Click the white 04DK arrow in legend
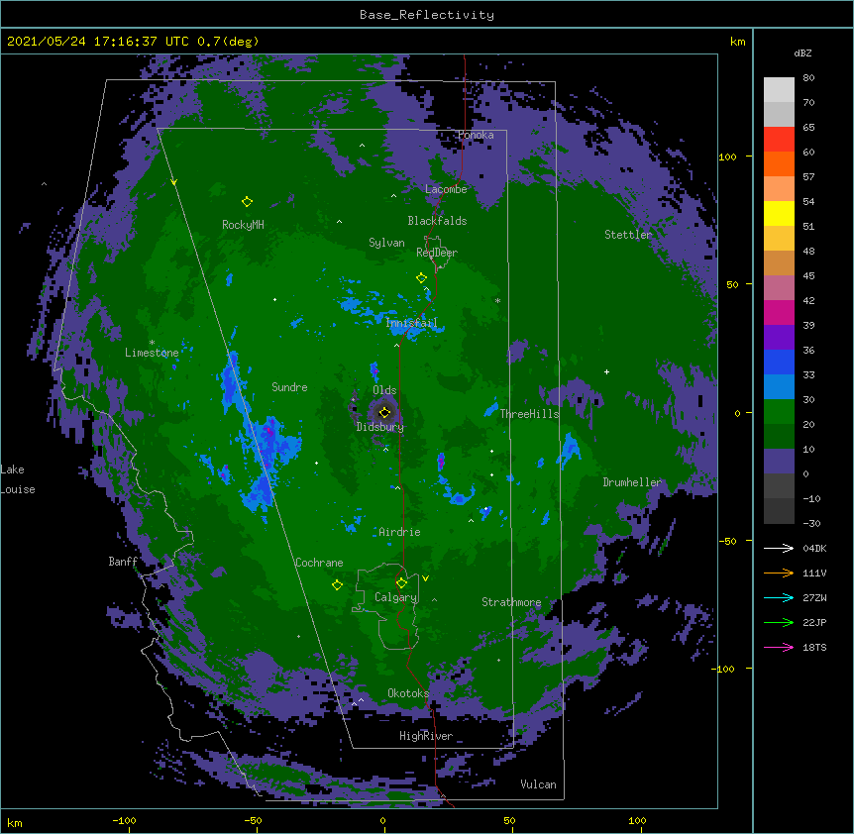Image resolution: width=854 pixels, height=834 pixels. pyautogui.click(x=779, y=548)
